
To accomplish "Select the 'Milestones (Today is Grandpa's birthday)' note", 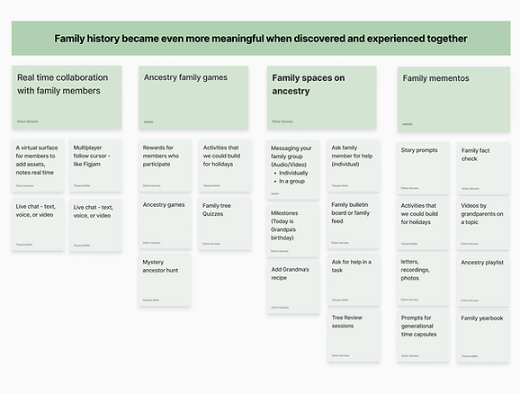I will (293, 230).
